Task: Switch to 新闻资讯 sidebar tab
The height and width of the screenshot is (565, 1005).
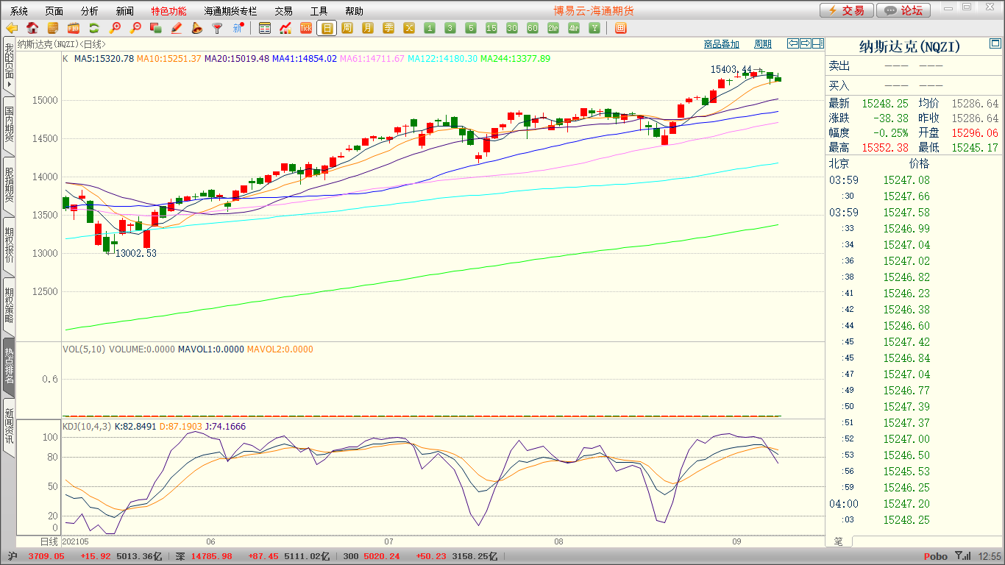Action: point(9,426)
